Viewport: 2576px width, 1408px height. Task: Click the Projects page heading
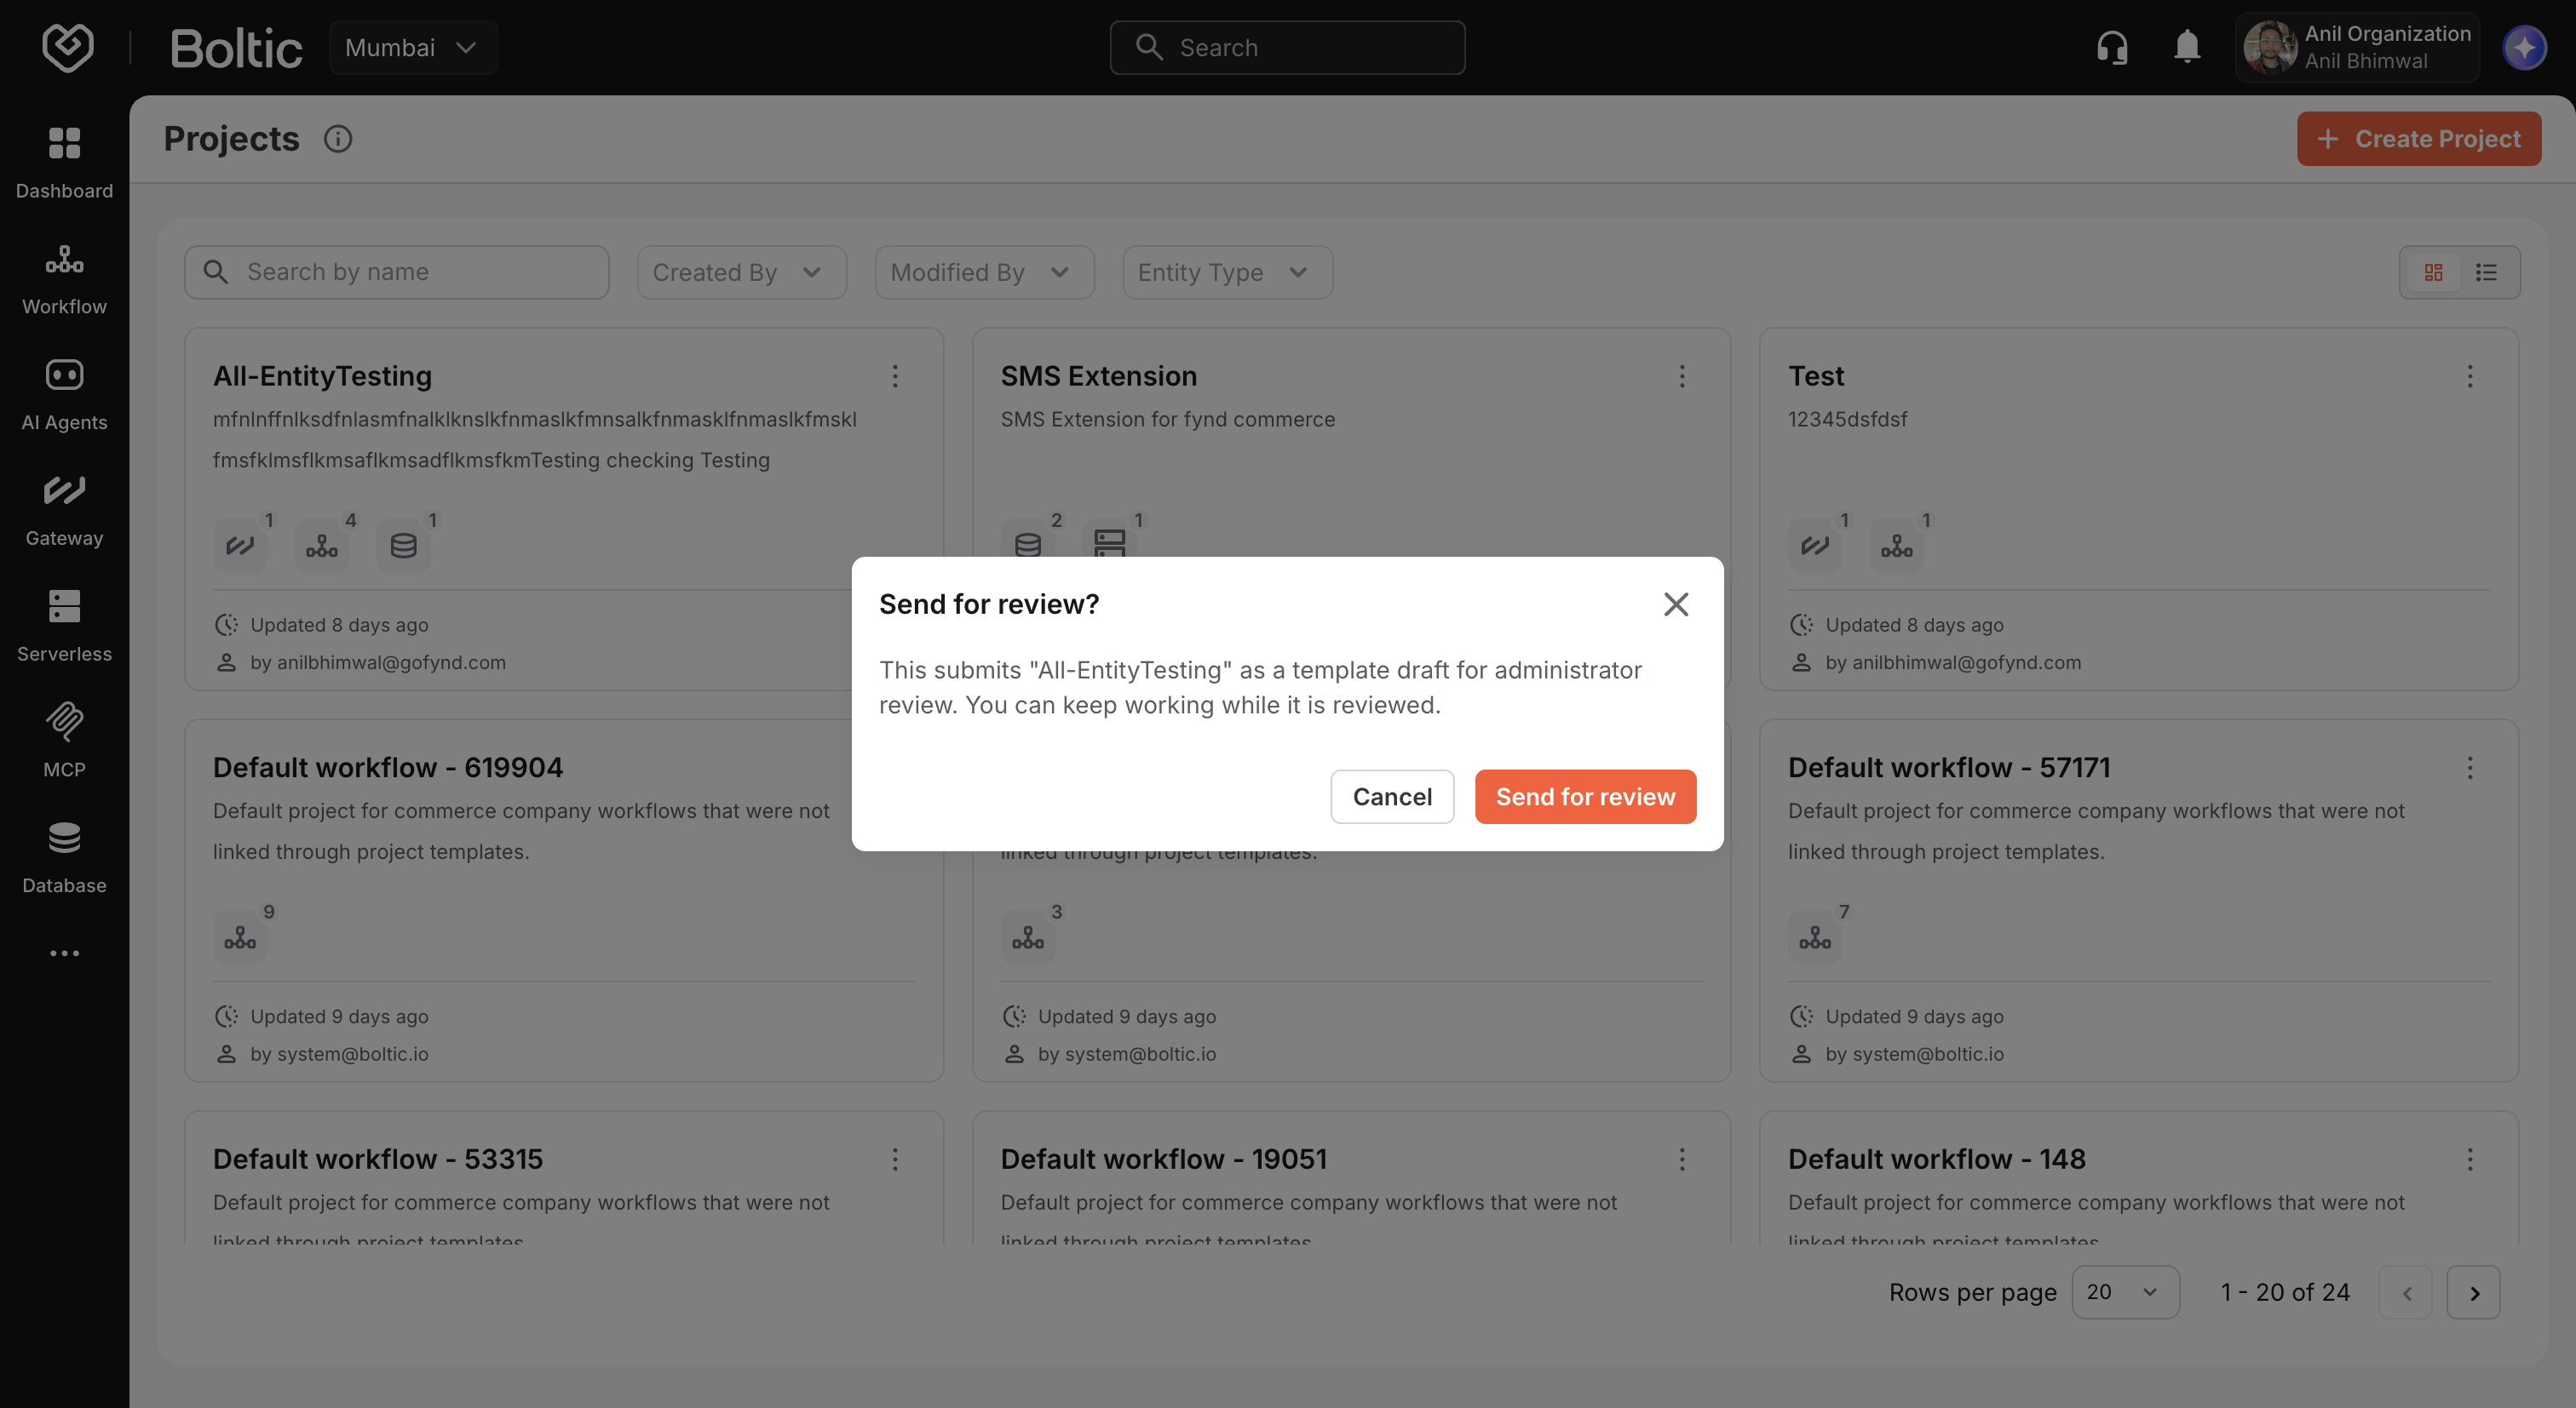pyautogui.click(x=231, y=139)
